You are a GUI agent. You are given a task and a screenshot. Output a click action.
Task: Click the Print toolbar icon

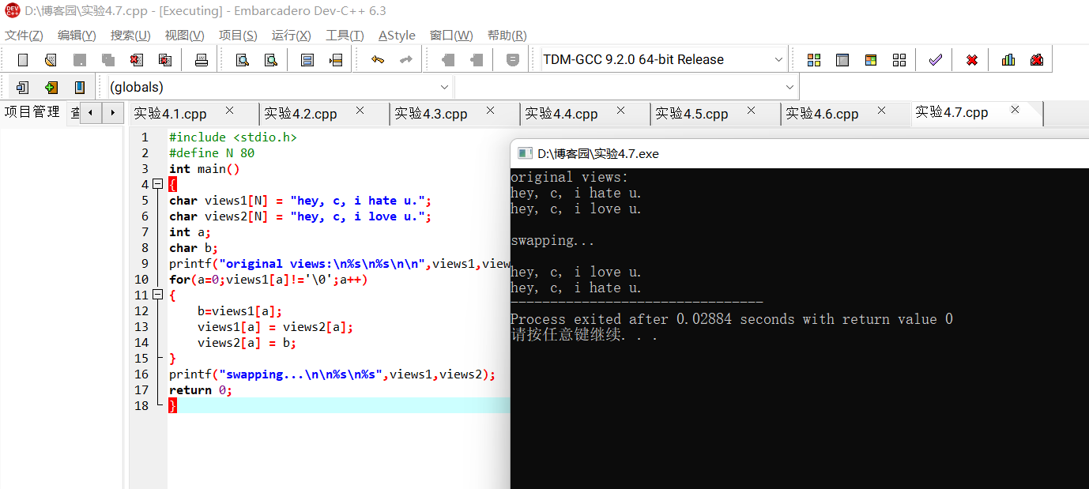(202, 60)
